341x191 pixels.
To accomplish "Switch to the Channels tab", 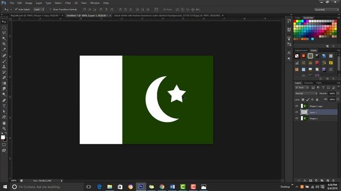I will point(308,83).
